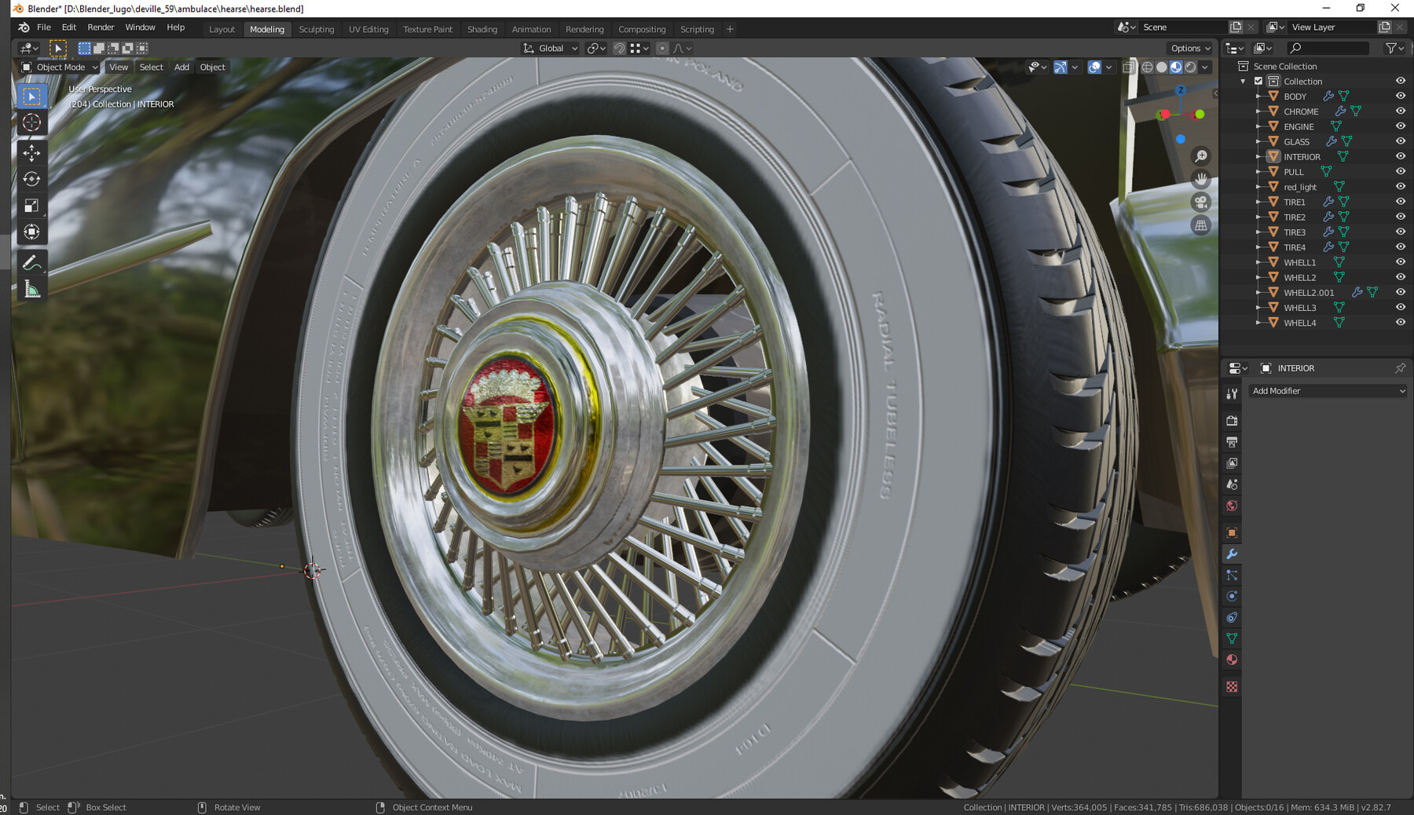Expand the BODY object tree row
The height and width of the screenshot is (815, 1414).
[1258, 97]
